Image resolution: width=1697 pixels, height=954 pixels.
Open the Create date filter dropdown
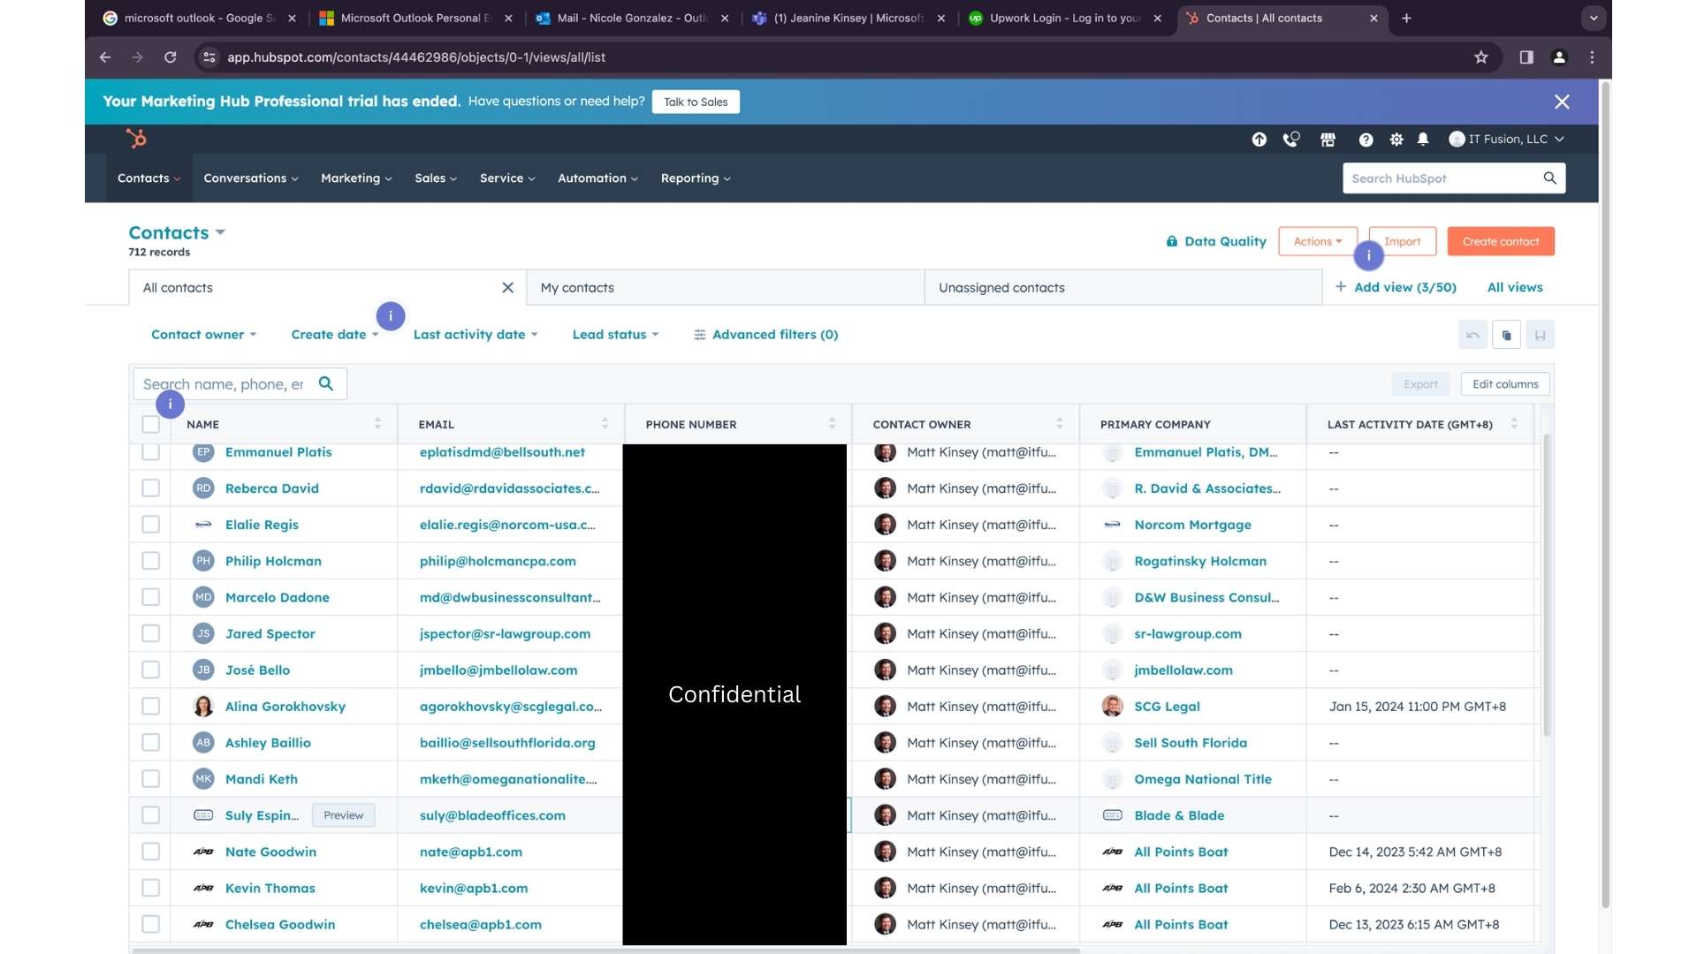point(334,335)
